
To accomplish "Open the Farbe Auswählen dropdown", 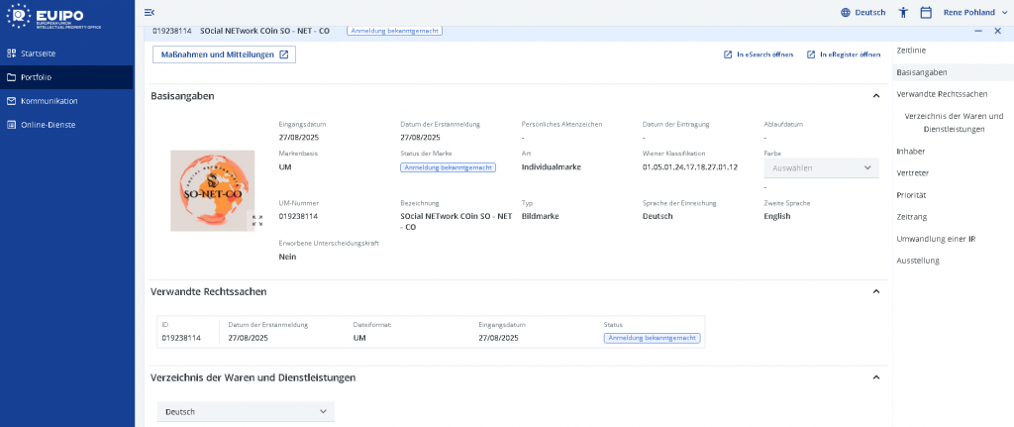I will pos(821,167).
